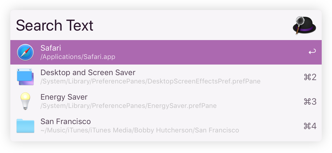This screenshot has width=332, height=153.
Task: Click the ⌘3 shortcut indicator
Action: tap(310, 102)
